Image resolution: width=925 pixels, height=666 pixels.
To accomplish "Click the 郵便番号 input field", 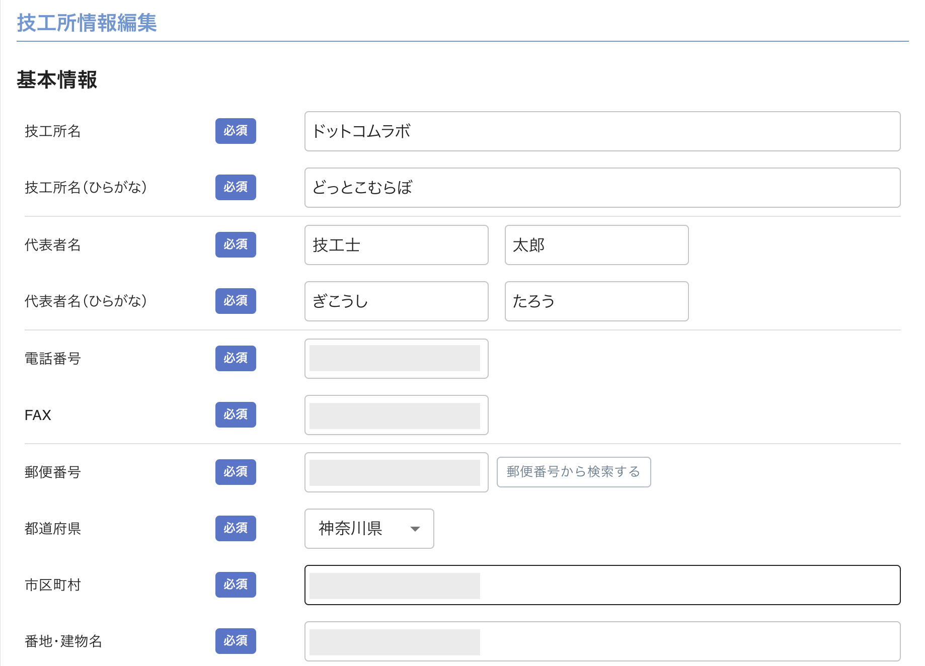I will (396, 472).
